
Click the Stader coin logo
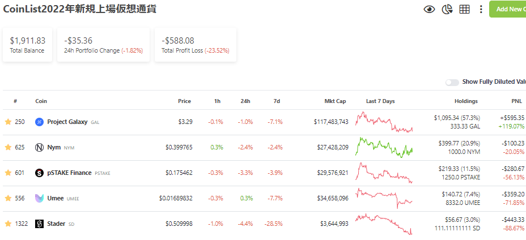point(39,224)
